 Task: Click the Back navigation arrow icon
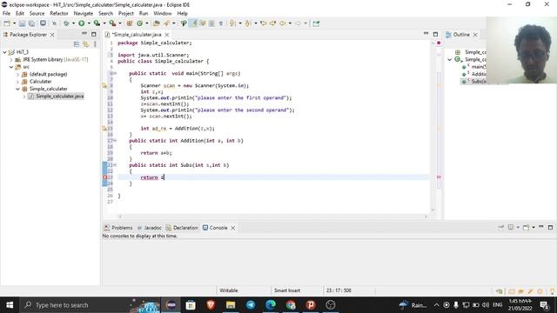tap(282, 23)
